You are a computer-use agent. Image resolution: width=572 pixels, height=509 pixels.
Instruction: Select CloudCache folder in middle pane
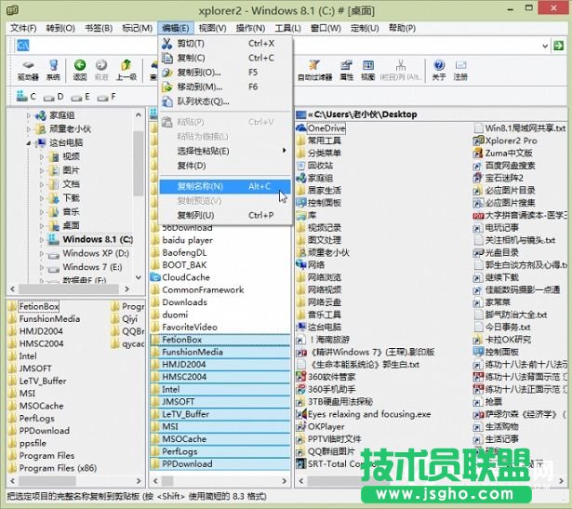pos(180,277)
